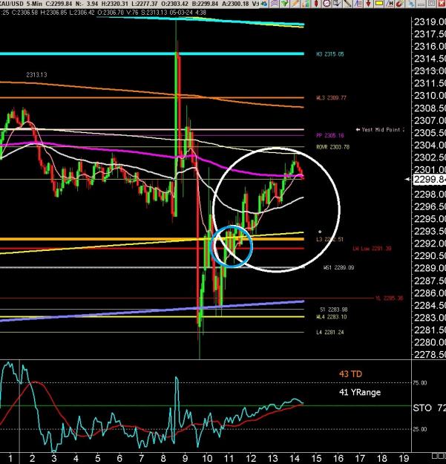
Task: Select the red candlestick chart icon
Action: pos(316,4)
